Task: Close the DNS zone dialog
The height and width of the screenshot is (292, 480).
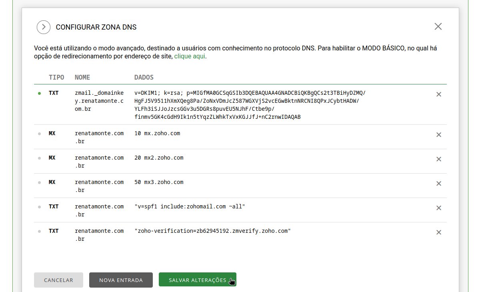Action: (438, 26)
